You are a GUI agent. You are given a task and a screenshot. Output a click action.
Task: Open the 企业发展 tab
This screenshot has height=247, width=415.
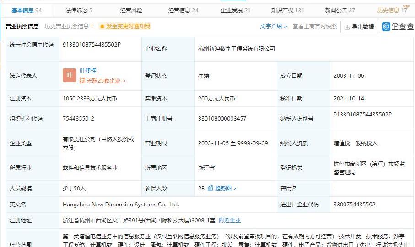pos(235,11)
